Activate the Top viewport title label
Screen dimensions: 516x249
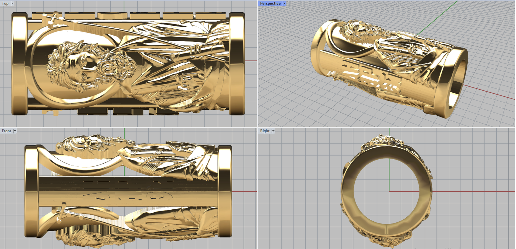click(x=5, y=4)
